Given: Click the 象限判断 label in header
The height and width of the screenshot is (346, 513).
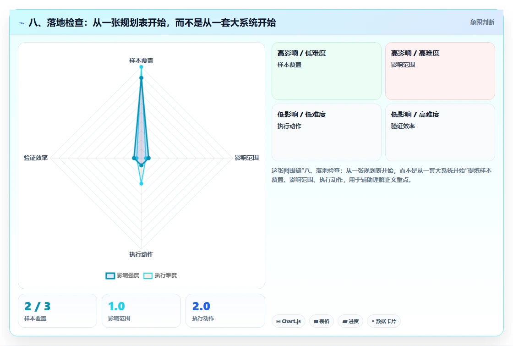Looking at the screenshot, I should 482,22.
